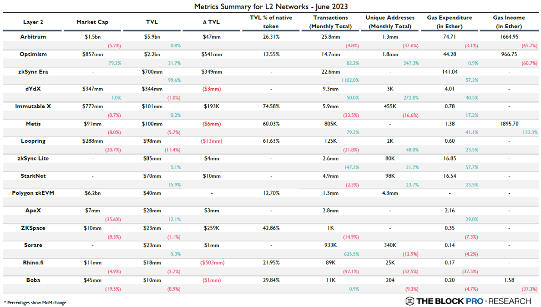541x307 pixels.
Task: Click the Market Cap column header
Action: tap(92, 22)
